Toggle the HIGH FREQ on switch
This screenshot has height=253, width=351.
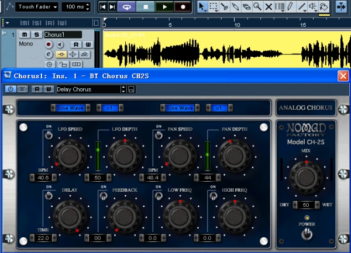pos(214,196)
